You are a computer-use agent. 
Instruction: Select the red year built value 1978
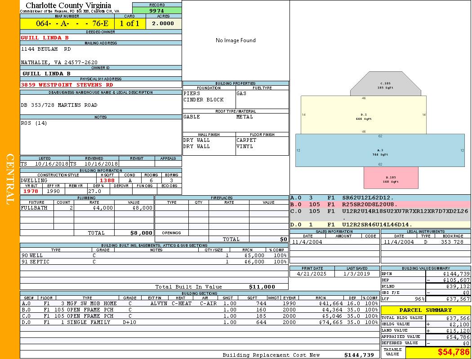coord(31,191)
